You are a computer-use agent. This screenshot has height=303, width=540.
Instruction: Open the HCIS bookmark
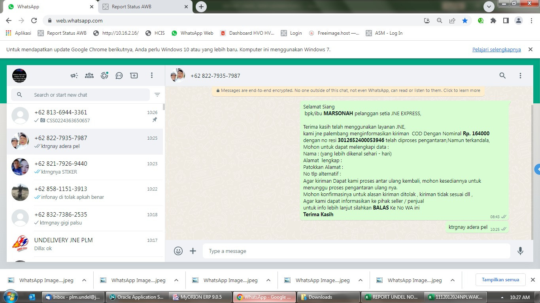(155, 33)
